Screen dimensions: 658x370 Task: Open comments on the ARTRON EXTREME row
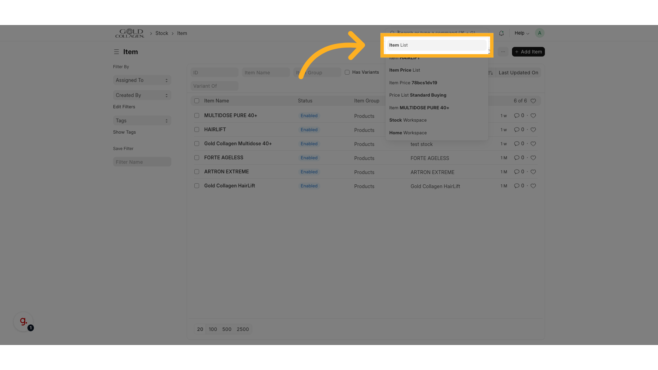click(519, 172)
